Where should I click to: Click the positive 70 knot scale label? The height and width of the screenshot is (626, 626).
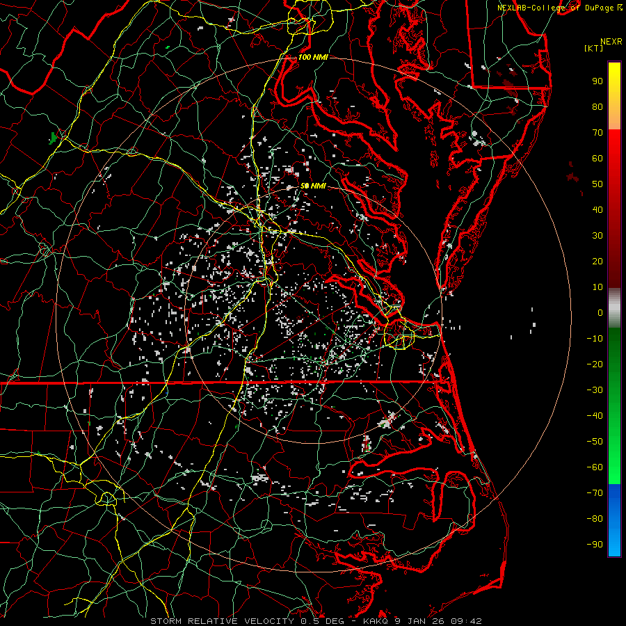point(597,133)
